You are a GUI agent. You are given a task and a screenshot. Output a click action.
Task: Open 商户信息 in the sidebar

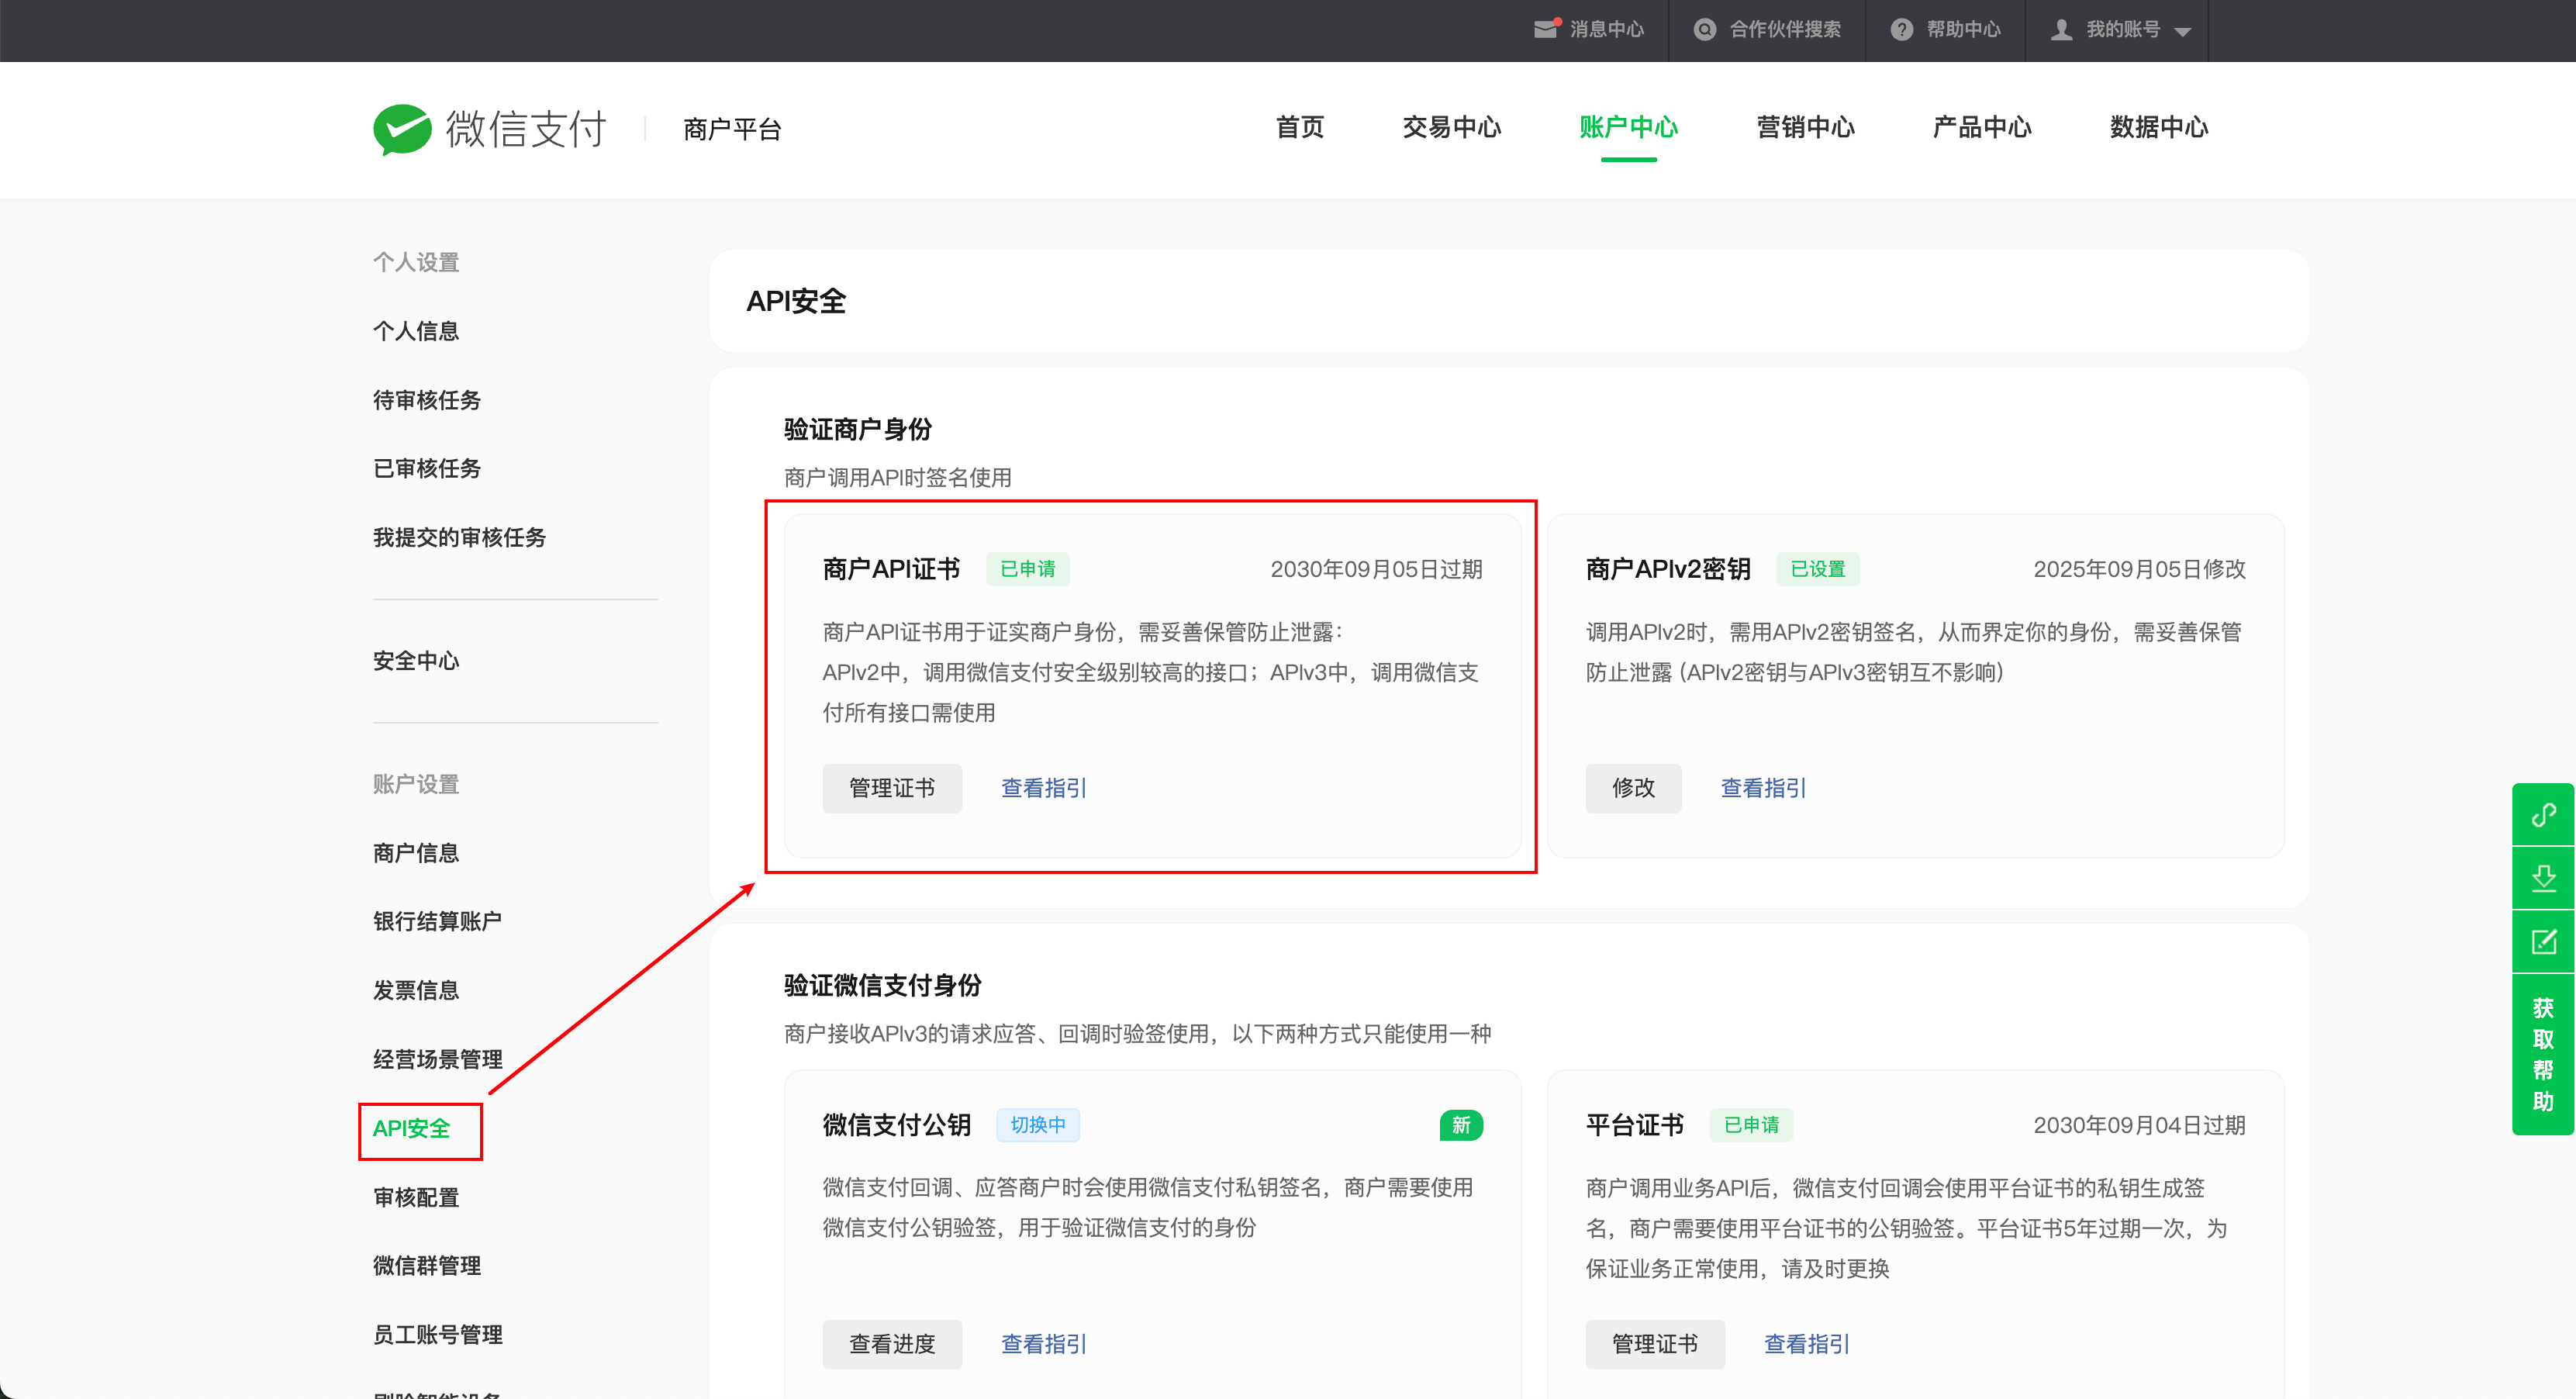pyautogui.click(x=416, y=853)
